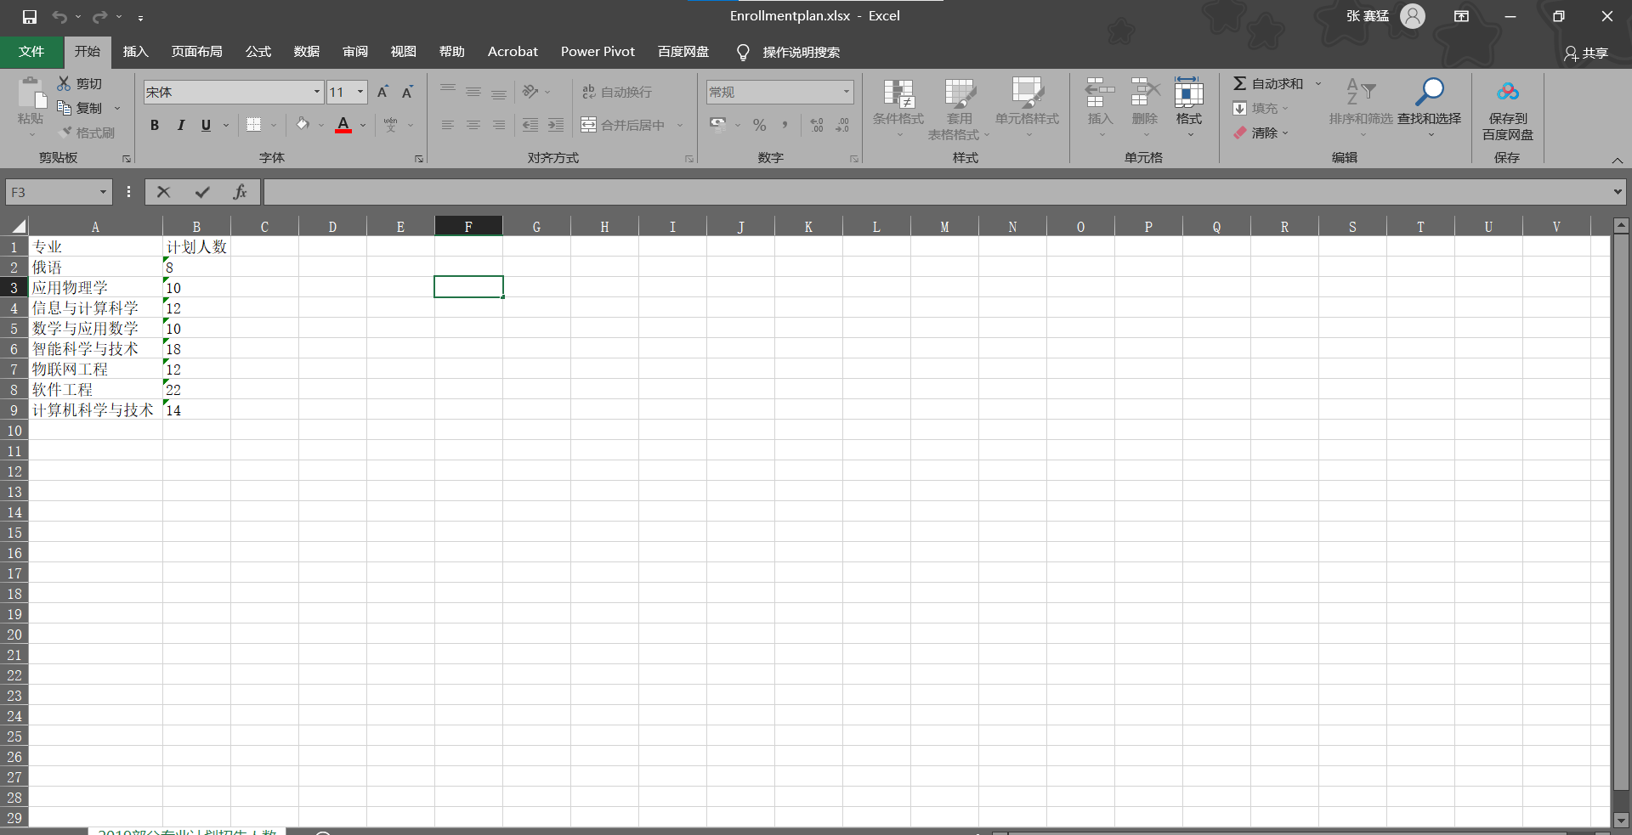Switch to the 页面布局 tab
The width and height of the screenshot is (1632, 835).
point(197,52)
